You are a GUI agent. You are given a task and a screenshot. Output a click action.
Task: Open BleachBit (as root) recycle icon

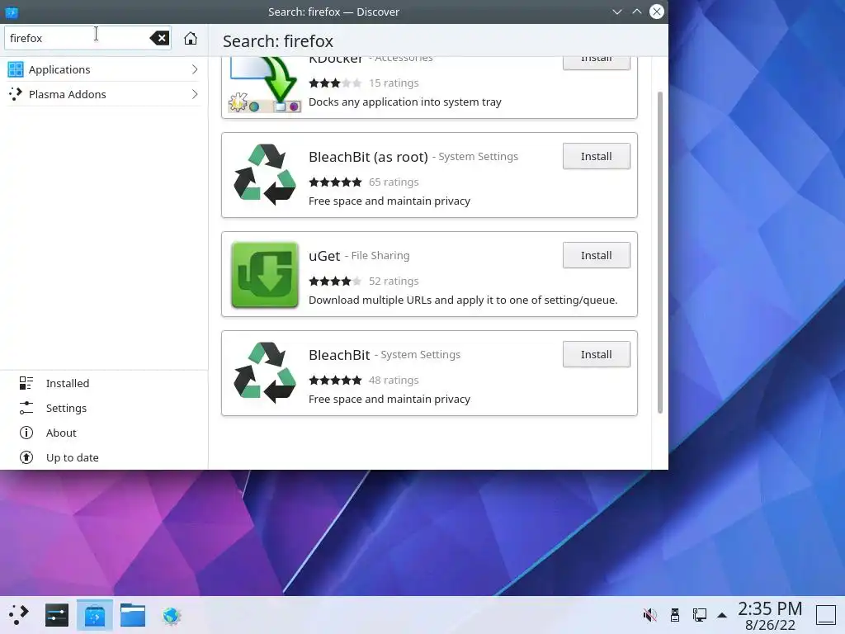click(x=265, y=175)
